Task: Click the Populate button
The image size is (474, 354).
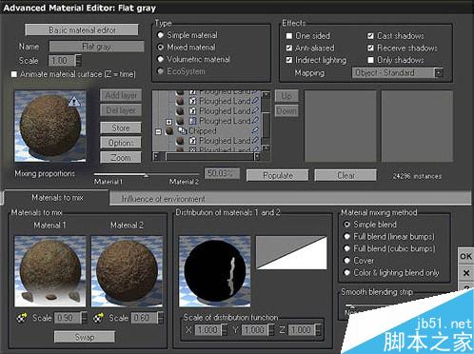Action: (278, 175)
